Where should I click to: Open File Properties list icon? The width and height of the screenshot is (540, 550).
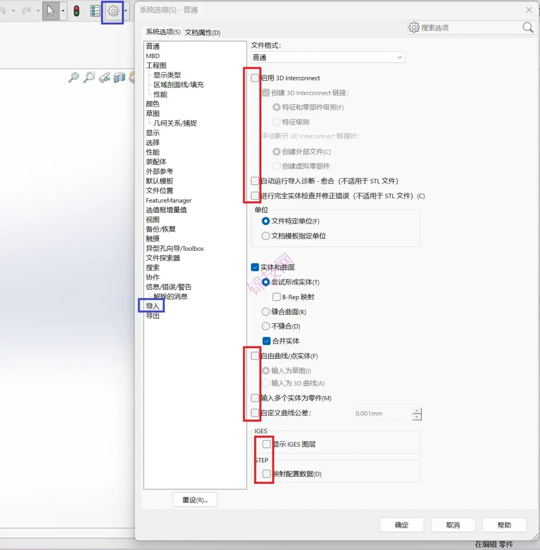95,11
